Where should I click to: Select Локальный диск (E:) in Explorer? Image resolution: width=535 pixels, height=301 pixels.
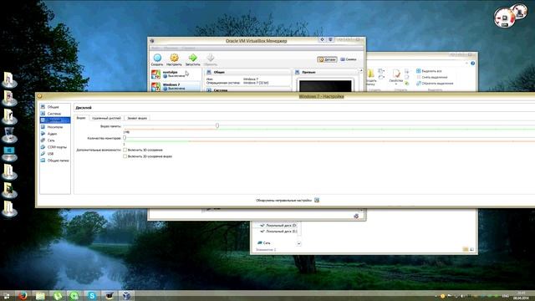[278, 232]
